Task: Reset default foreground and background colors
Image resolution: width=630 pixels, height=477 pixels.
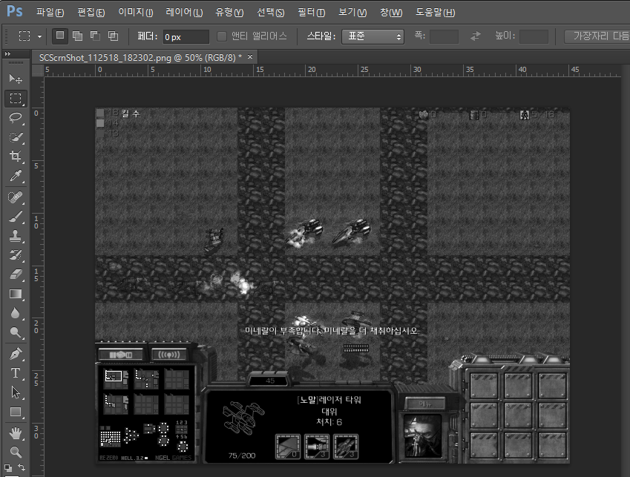Action: pos(8,468)
